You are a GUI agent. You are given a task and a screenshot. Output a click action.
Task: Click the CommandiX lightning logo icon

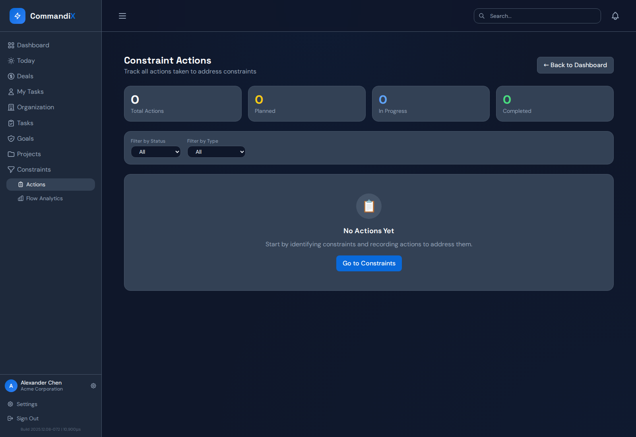[17, 16]
